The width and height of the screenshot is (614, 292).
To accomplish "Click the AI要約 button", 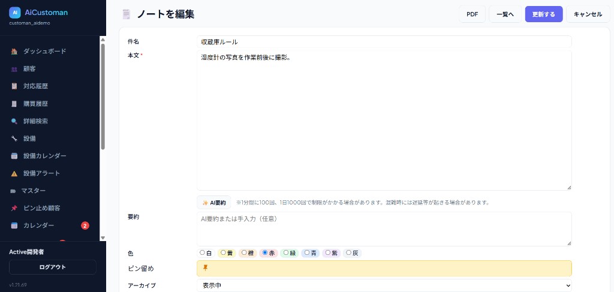I will 214,203.
